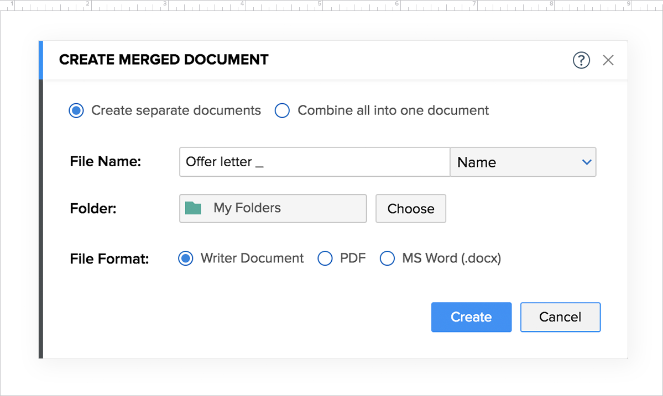663x396 pixels.
Task: Click the blue chevron arrow in Name dropdown
Action: click(x=587, y=162)
